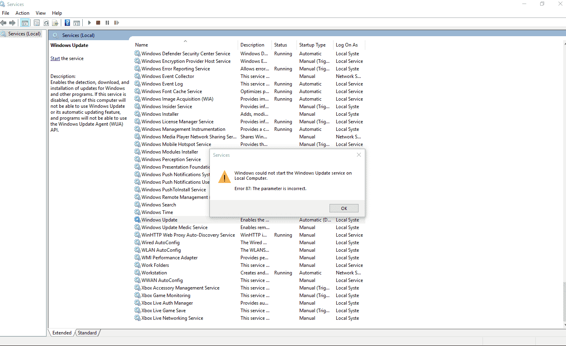
Task: Open the View menu
Action: [41, 13]
